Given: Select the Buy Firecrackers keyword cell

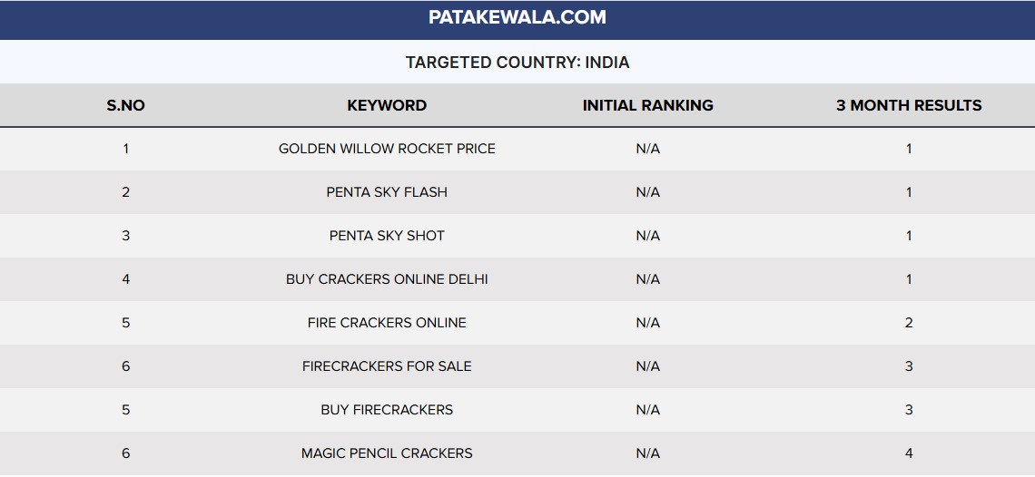Looking at the screenshot, I should 387,410.
